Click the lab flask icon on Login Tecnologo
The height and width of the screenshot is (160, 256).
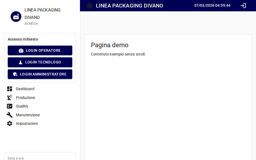click(21, 62)
